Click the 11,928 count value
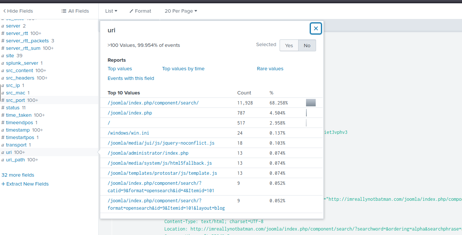462x235 pixels. [x=245, y=103]
